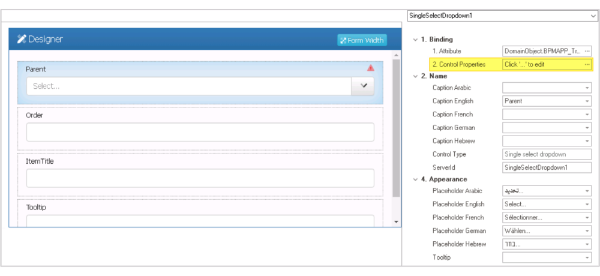Image resolution: width=600 pixels, height=276 pixels.
Task: Select the 'Placeholder French' property label
Action: pyautogui.click(x=458, y=217)
